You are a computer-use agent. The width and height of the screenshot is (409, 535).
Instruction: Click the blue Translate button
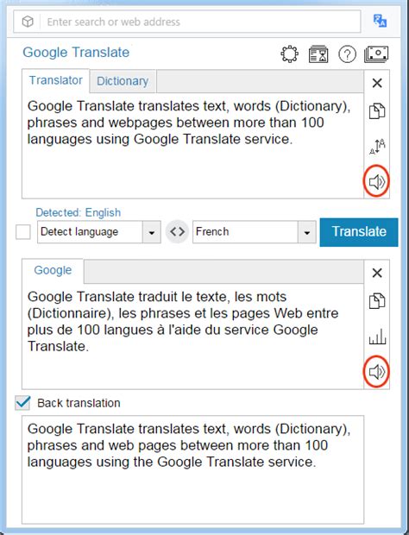pyautogui.click(x=359, y=232)
